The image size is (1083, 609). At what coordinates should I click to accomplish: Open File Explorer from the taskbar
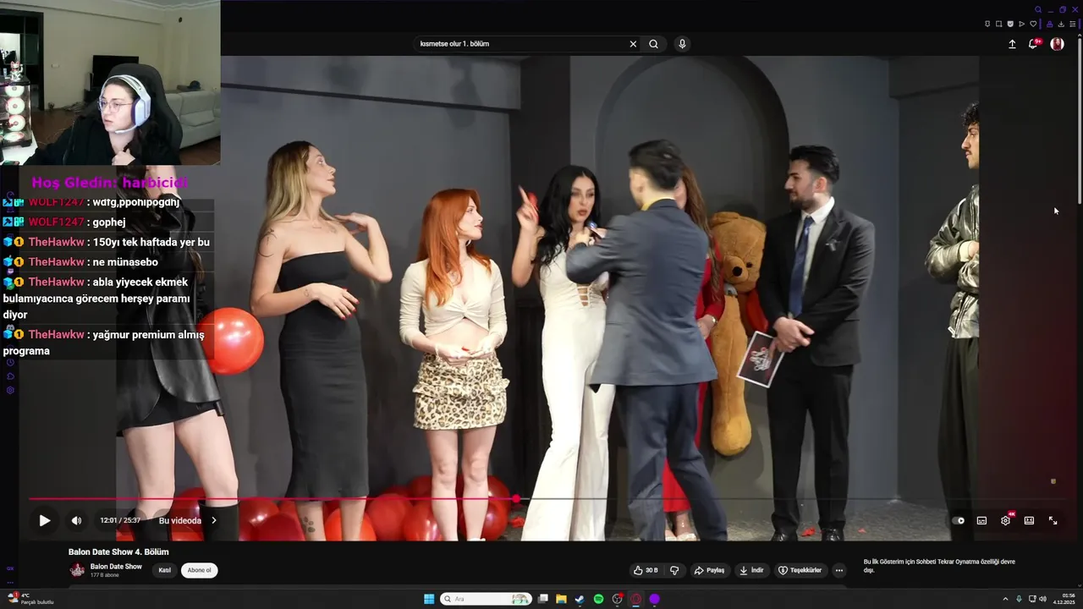pyautogui.click(x=561, y=599)
